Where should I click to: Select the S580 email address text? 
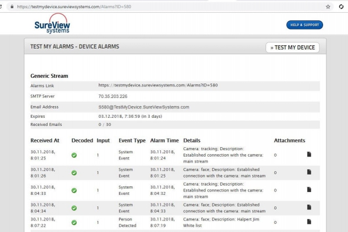tap(144, 107)
